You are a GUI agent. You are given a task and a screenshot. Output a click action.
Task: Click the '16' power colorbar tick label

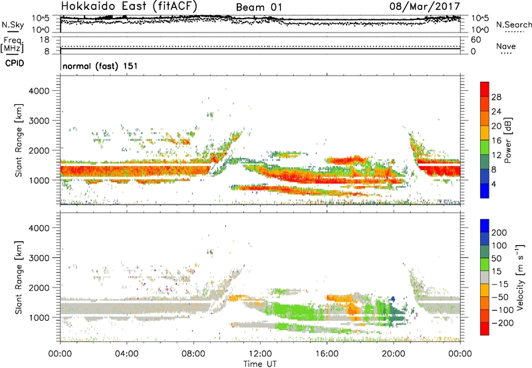coord(496,141)
